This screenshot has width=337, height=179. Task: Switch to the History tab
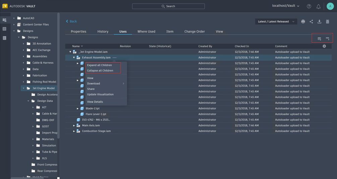103,32
